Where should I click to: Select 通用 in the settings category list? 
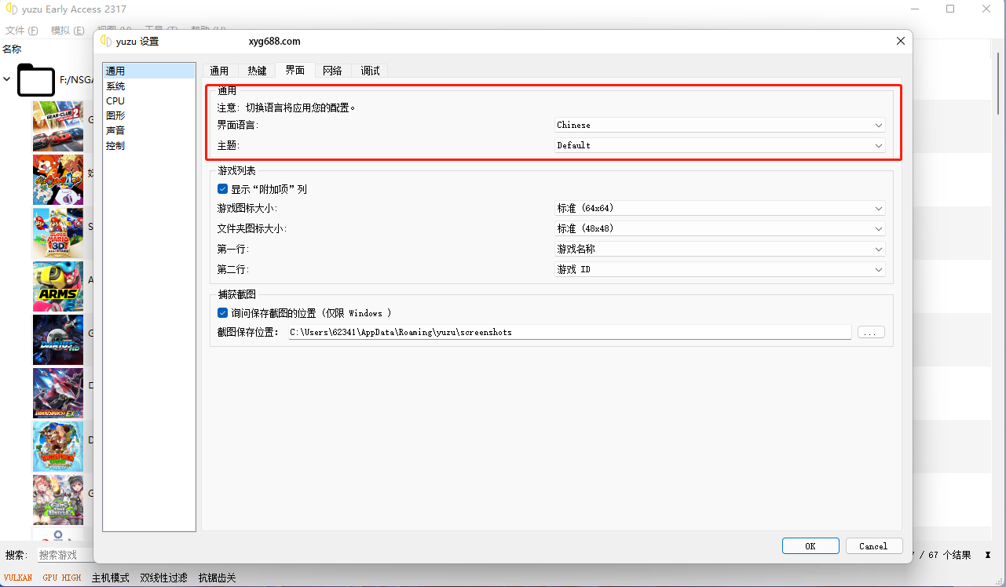(x=149, y=71)
